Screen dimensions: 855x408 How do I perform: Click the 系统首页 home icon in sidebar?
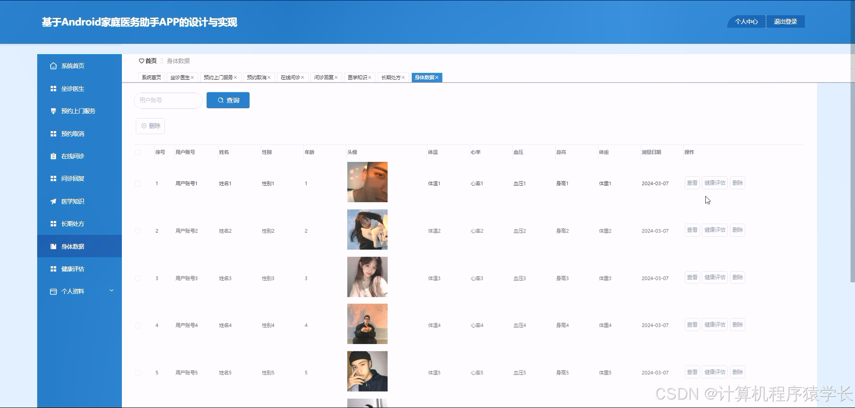[x=53, y=66]
